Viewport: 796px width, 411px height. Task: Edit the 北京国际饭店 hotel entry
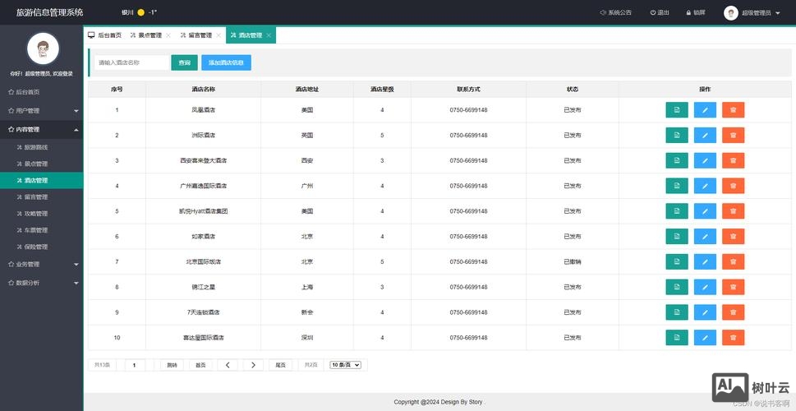point(705,261)
